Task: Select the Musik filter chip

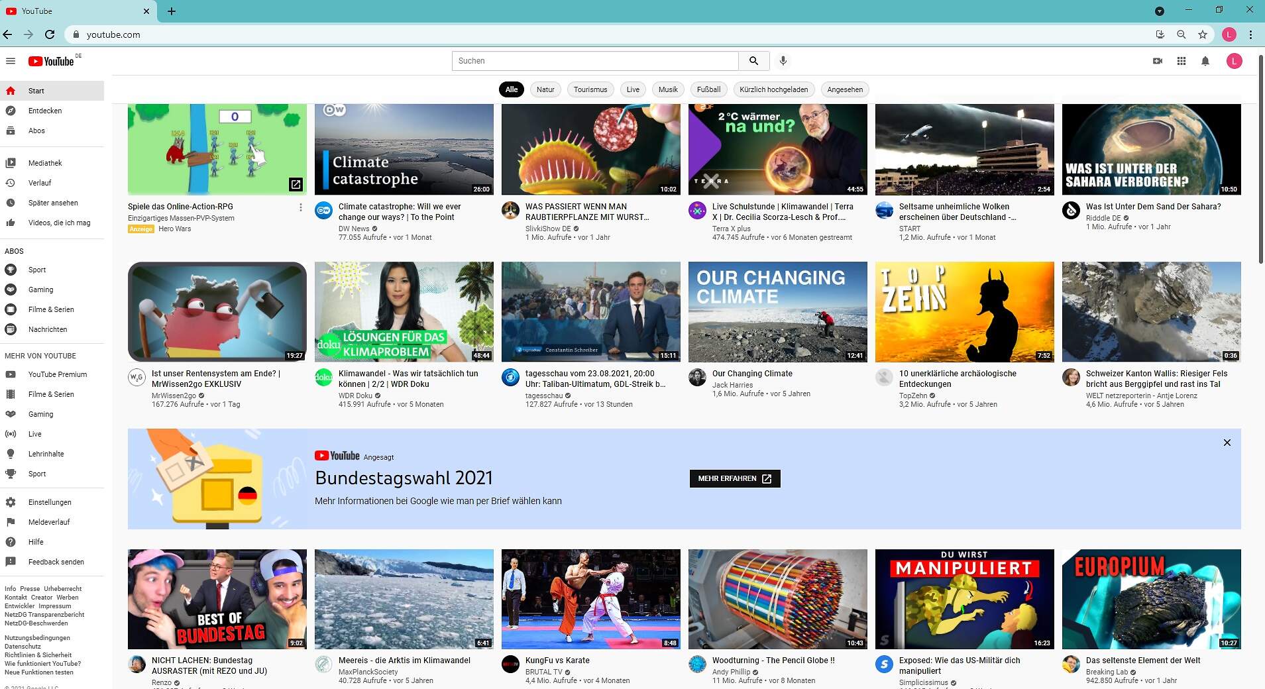Action: tap(668, 89)
